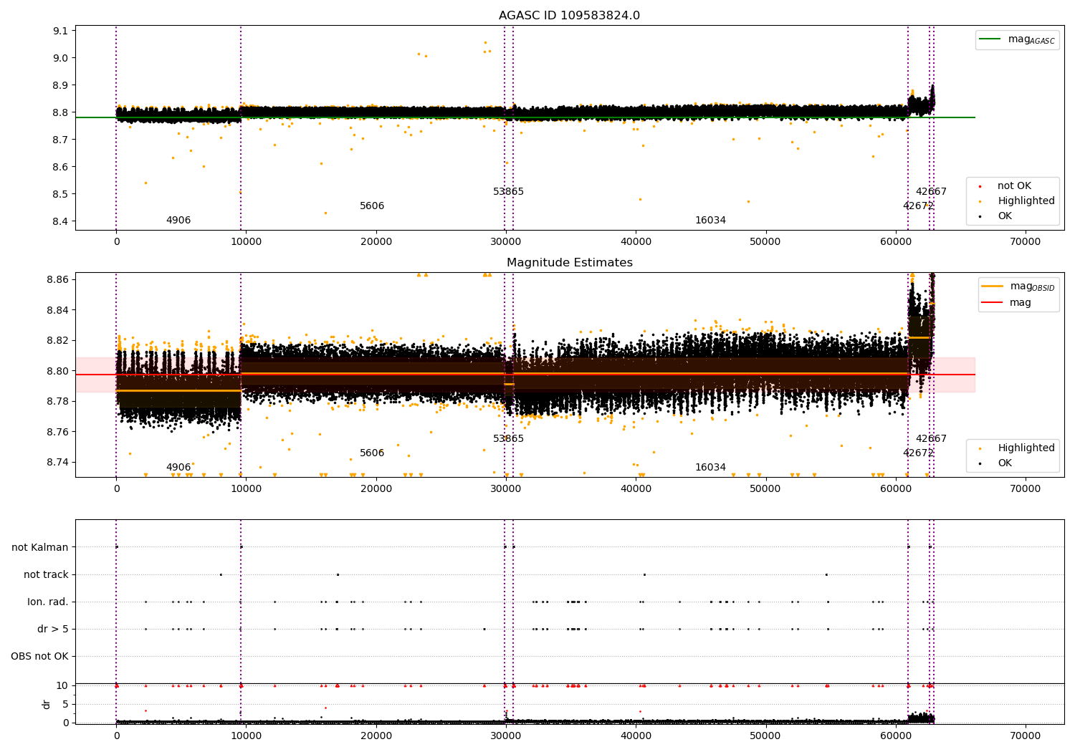Click the x-axis tick 10000 in the dr plot

pyautogui.click(x=246, y=736)
